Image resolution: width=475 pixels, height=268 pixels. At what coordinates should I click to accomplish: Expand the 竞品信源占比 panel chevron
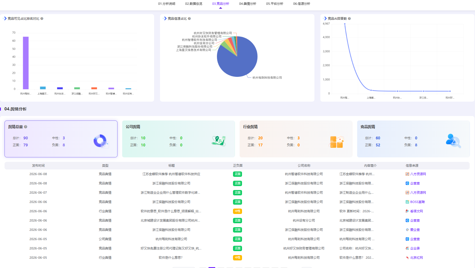tap(165, 18)
